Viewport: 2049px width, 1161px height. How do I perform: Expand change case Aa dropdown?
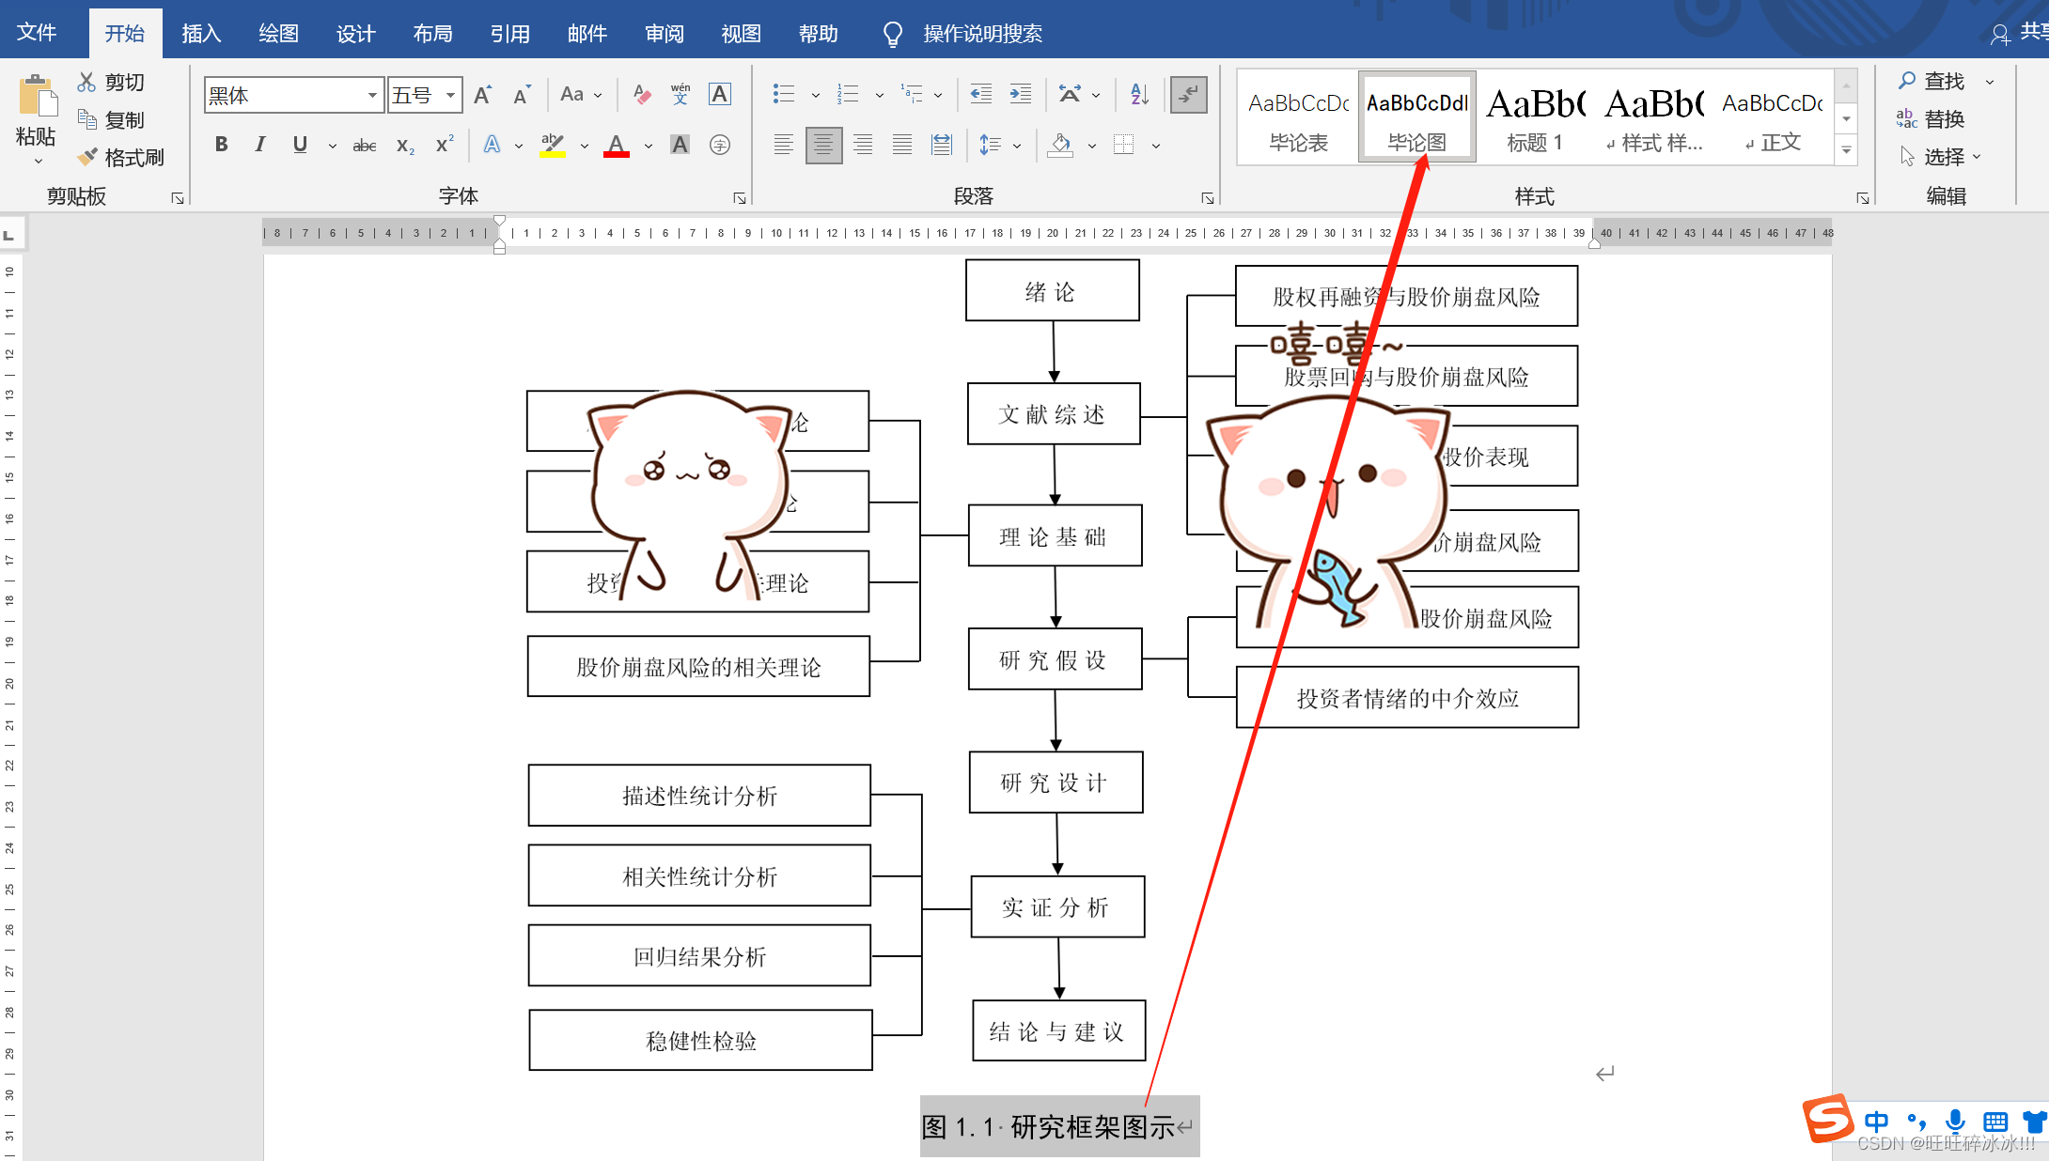pos(598,95)
